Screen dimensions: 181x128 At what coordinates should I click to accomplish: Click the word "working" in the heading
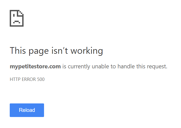point(87,51)
